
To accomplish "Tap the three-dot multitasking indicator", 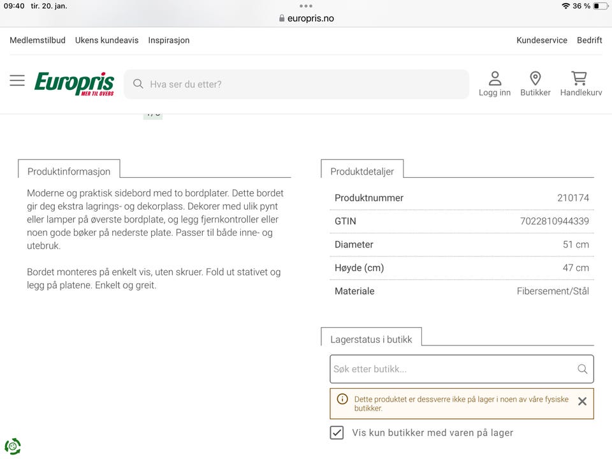I will 305,6.
